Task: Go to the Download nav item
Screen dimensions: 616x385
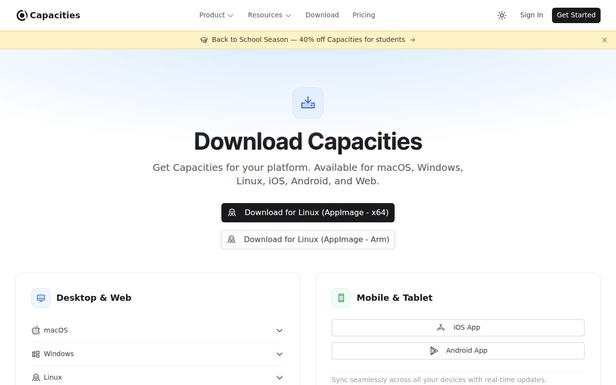Action: [322, 15]
